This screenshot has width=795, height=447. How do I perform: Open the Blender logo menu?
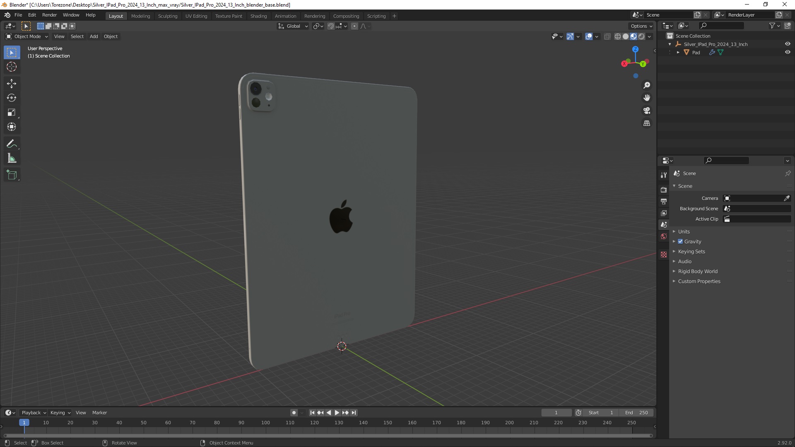7,15
